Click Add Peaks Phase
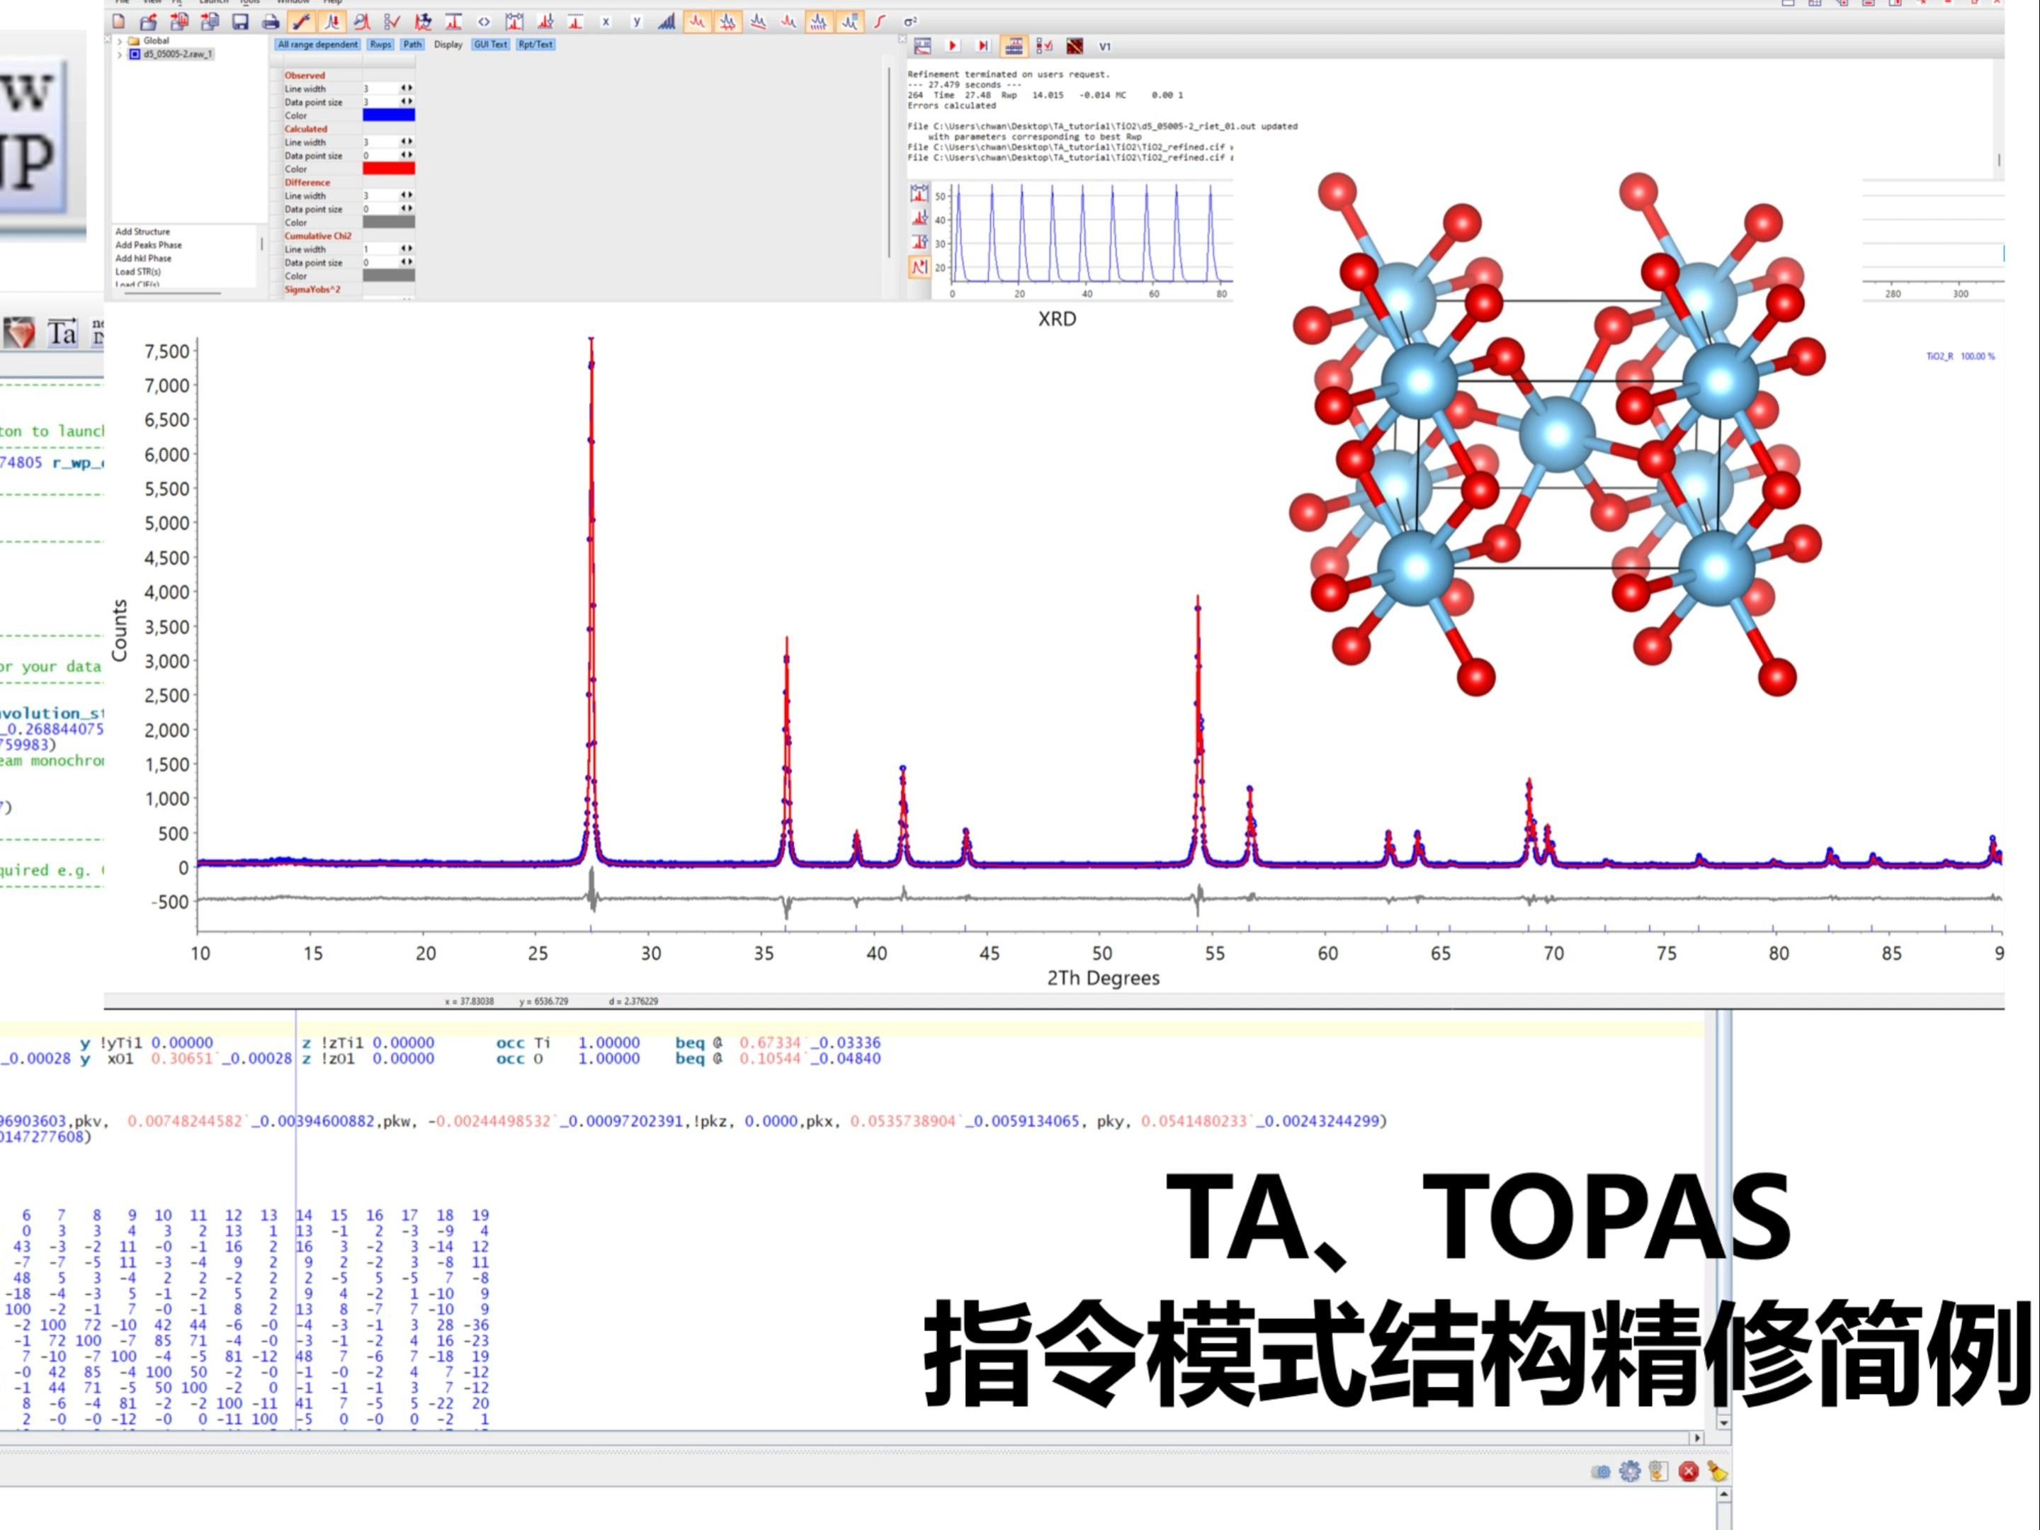 (149, 245)
